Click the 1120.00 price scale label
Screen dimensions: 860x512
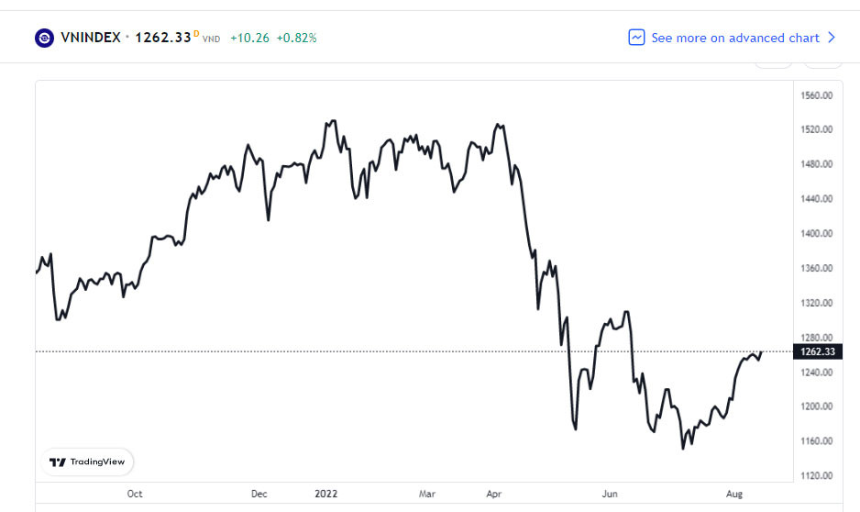click(x=816, y=475)
